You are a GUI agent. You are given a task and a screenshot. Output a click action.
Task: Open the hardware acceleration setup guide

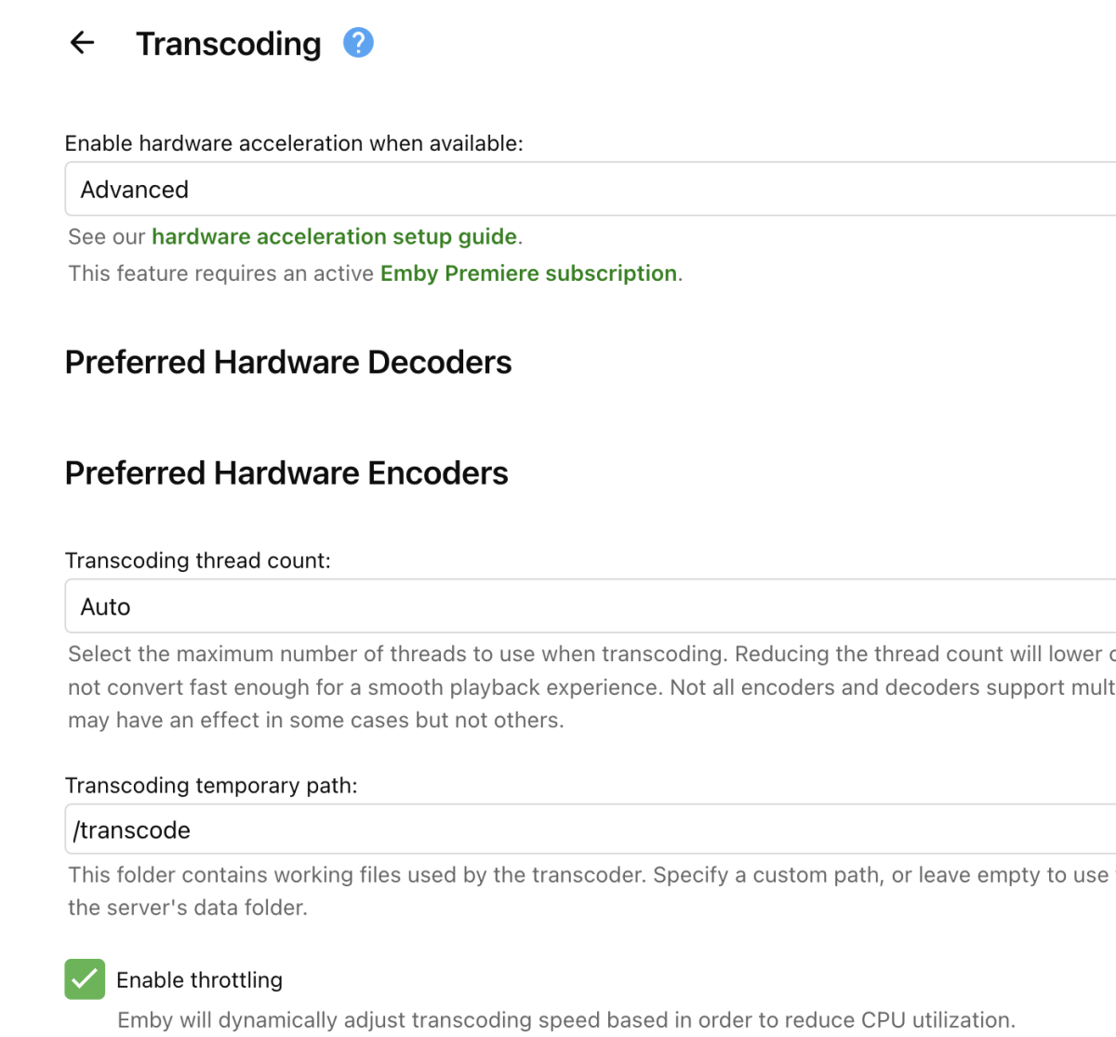tap(335, 236)
